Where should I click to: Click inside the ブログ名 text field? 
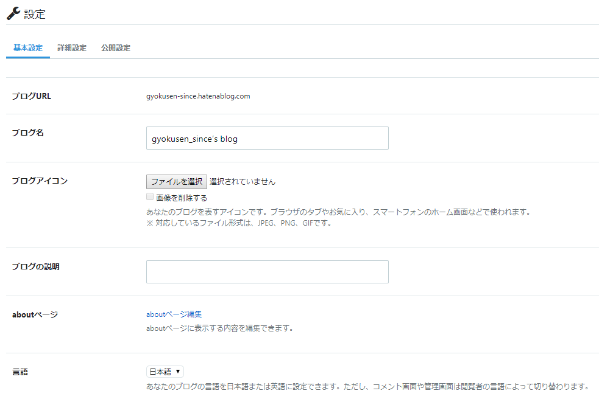click(267, 138)
